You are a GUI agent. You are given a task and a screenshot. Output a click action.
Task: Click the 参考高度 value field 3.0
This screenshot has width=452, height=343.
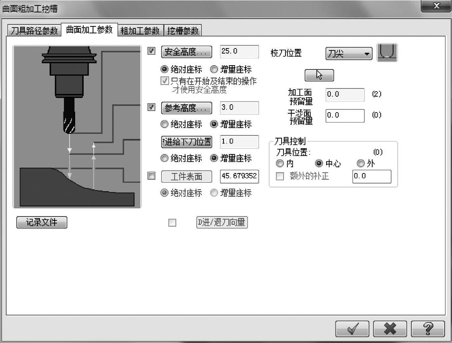click(239, 108)
